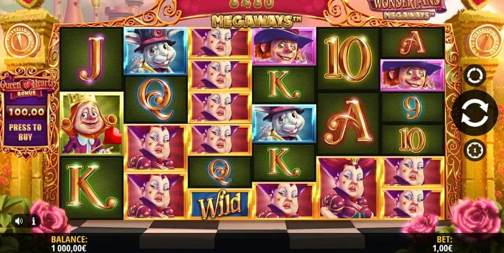504x253 pixels.
Task: Click the White Rabbit symbol in reel two
Action: tap(155, 51)
